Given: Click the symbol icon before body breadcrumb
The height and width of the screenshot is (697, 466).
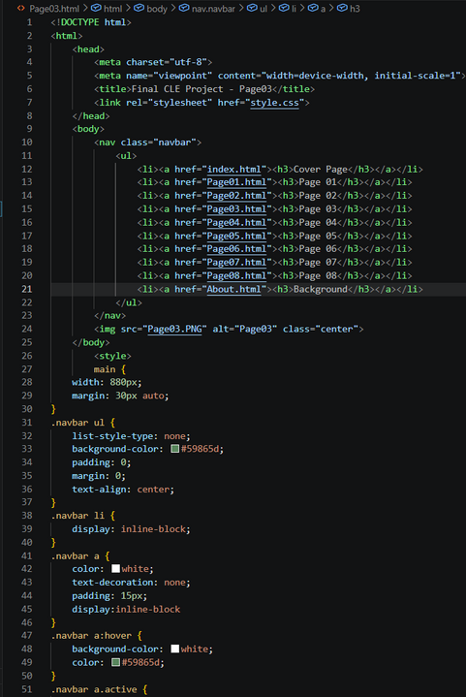Looking at the screenshot, I should [139, 8].
